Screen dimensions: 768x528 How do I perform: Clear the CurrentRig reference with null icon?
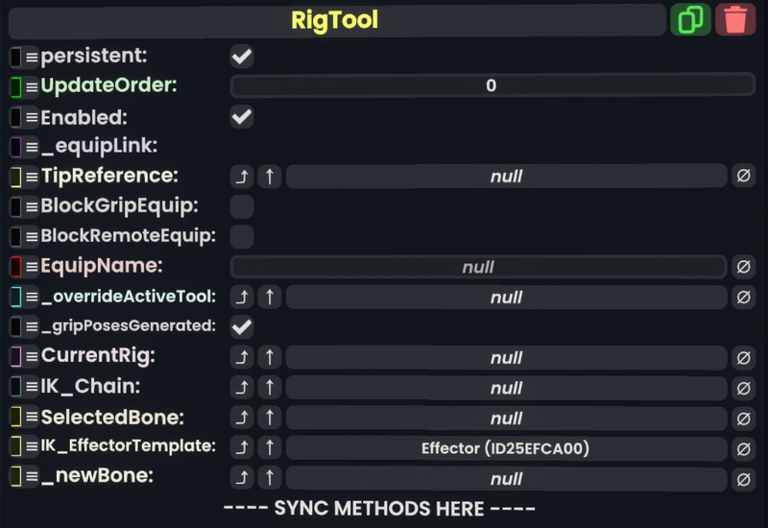(743, 357)
